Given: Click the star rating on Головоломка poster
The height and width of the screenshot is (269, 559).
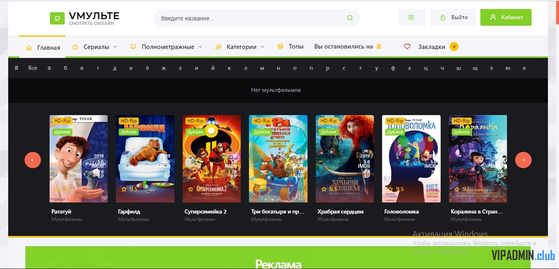Looking at the screenshot, I should click(x=396, y=189).
